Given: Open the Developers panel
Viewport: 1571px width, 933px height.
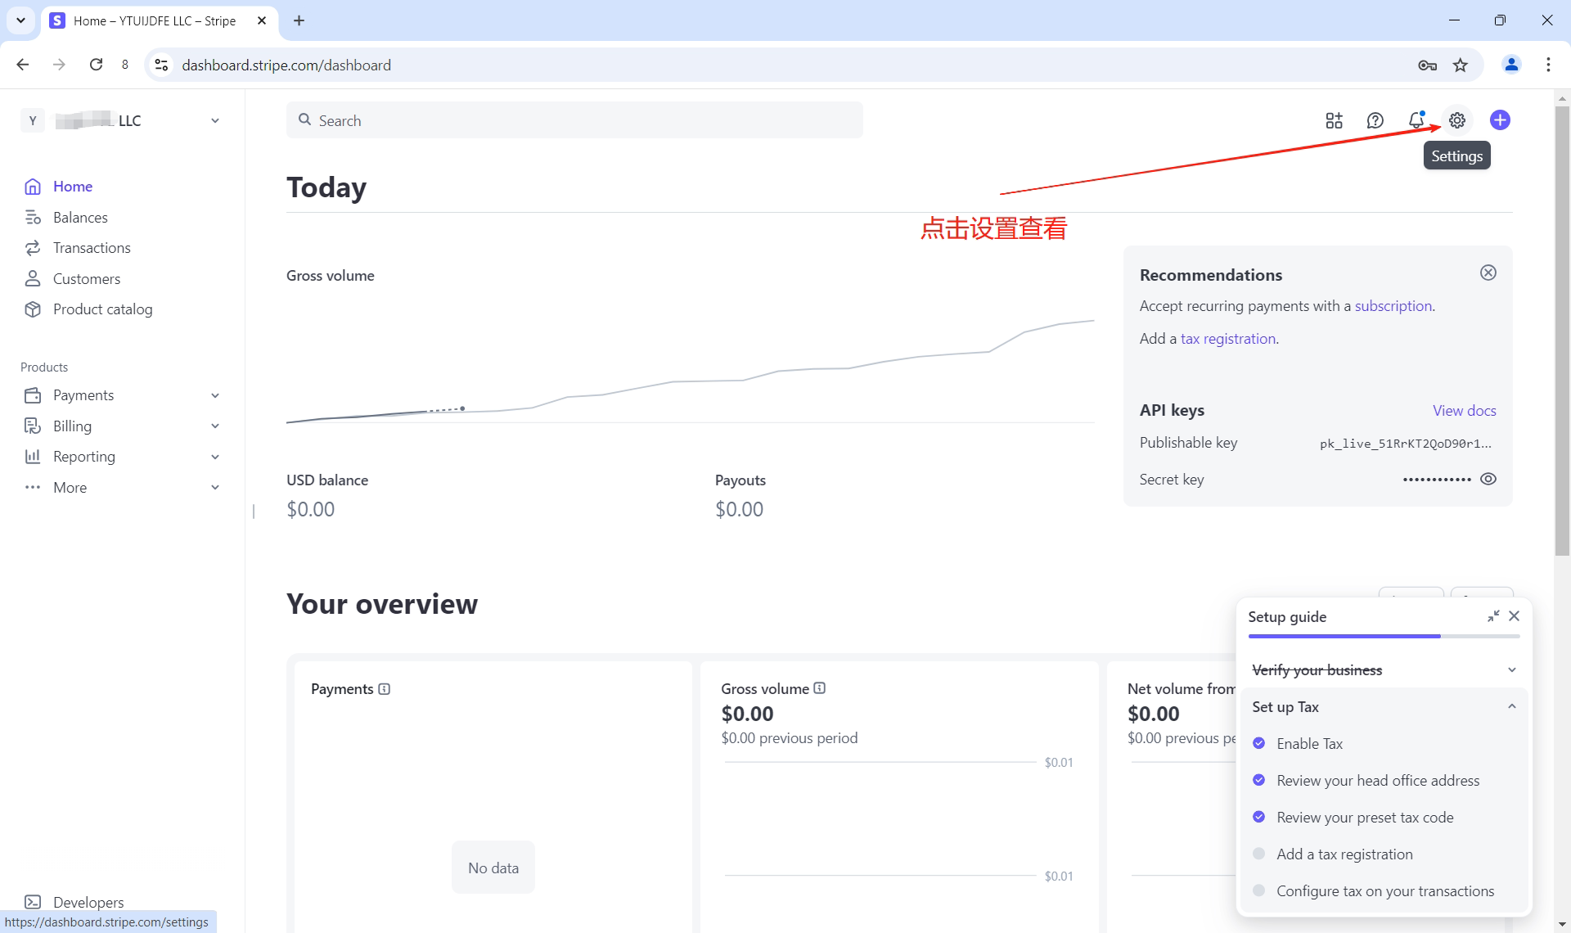Looking at the screenshot, I should (88, 902).
